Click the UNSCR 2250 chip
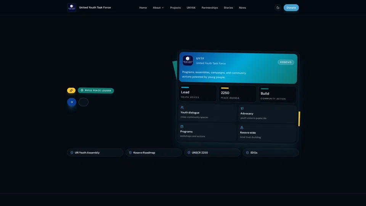The image size is (366, 206). (x=212, y=153)
